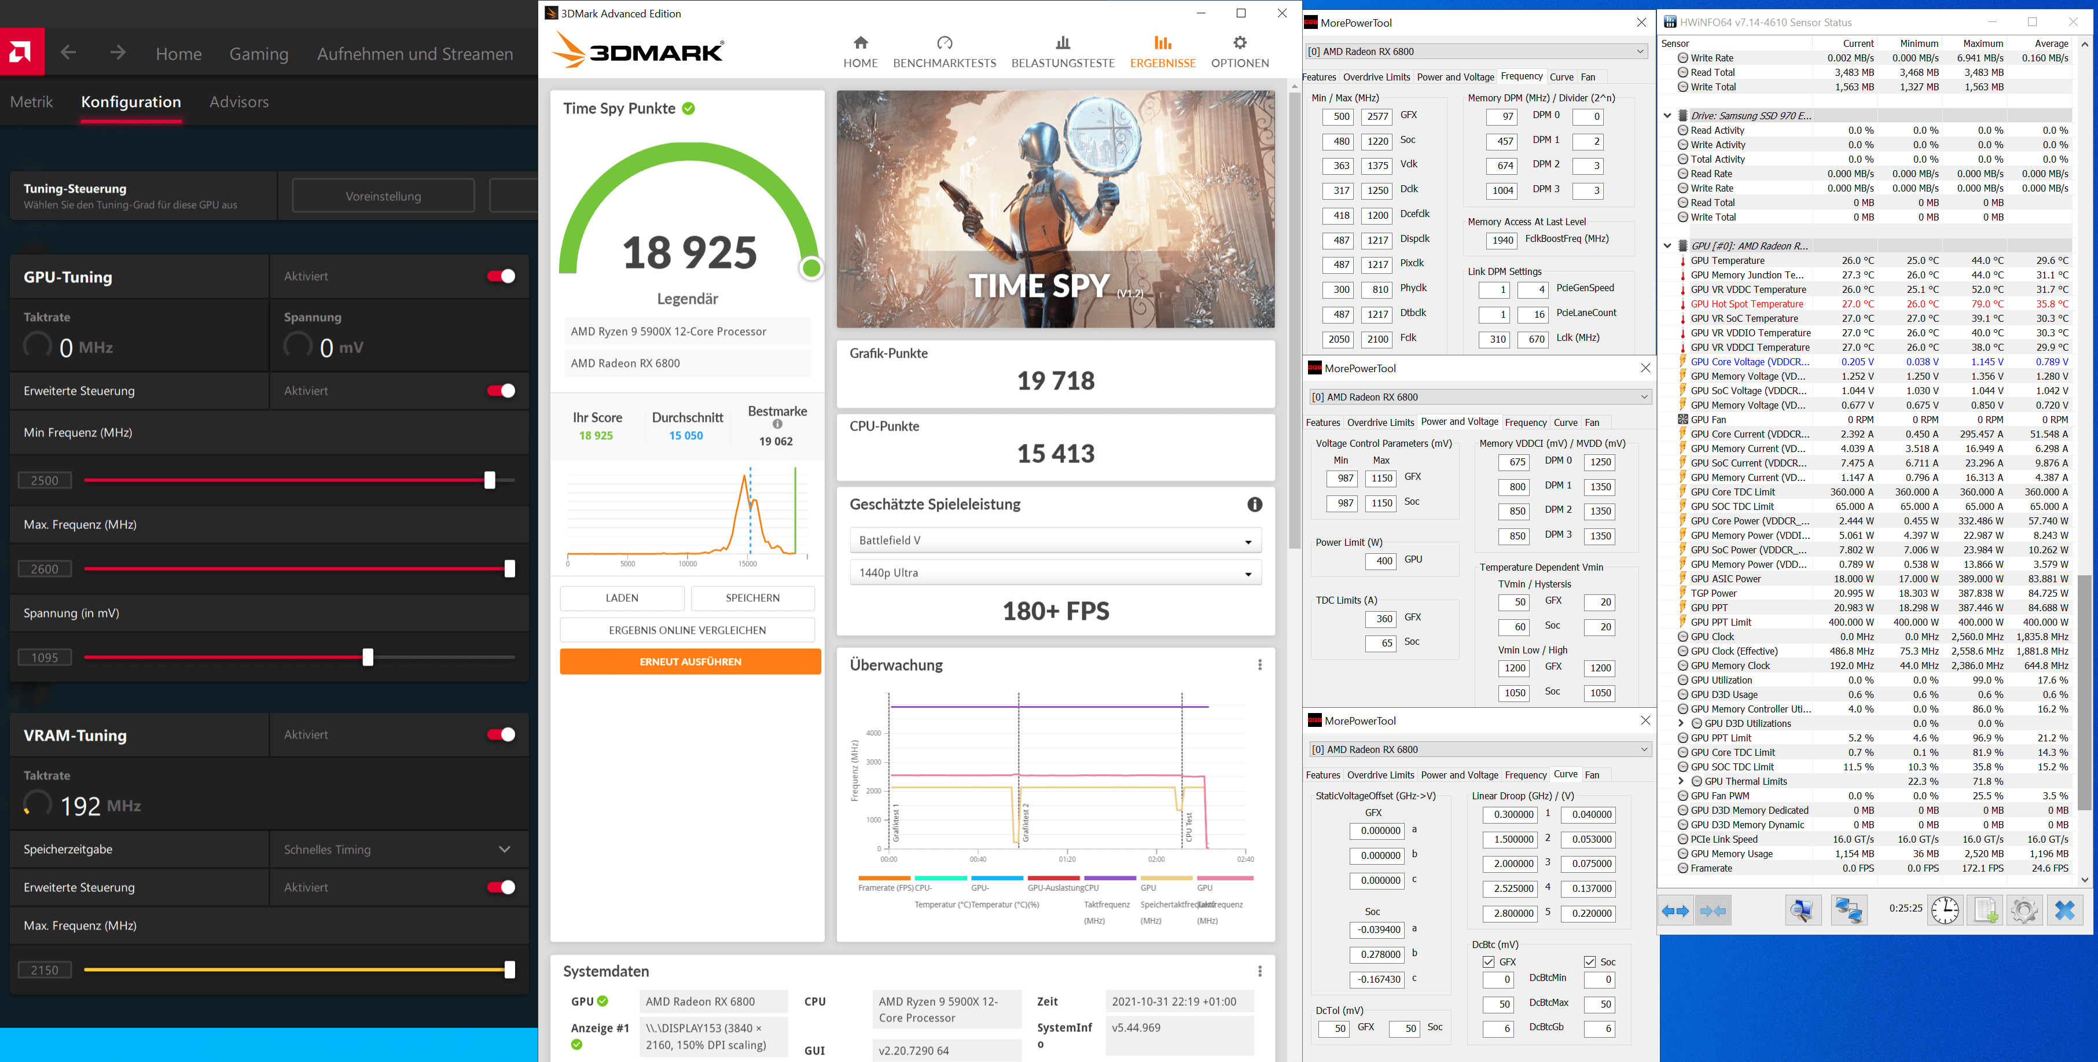Open Benchmarktests tab in 3DMark

tap(944, 52)
